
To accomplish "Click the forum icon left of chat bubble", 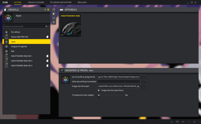I will [x=172, y=122].
